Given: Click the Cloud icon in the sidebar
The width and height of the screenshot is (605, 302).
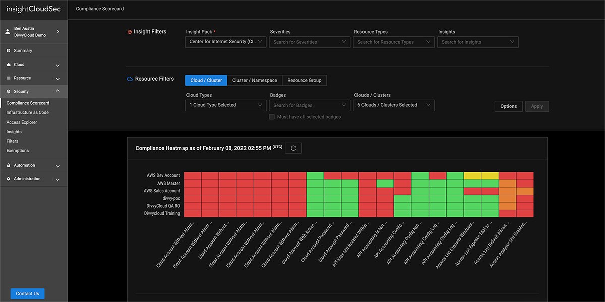Looking at the screenshot, I should tap(9, 65).
